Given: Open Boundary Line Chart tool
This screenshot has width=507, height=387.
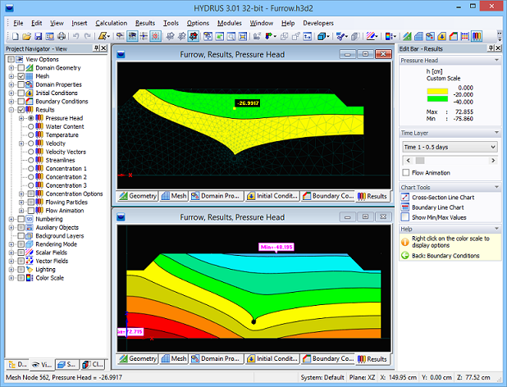Looking at the screenshot, I should point(432,207).
